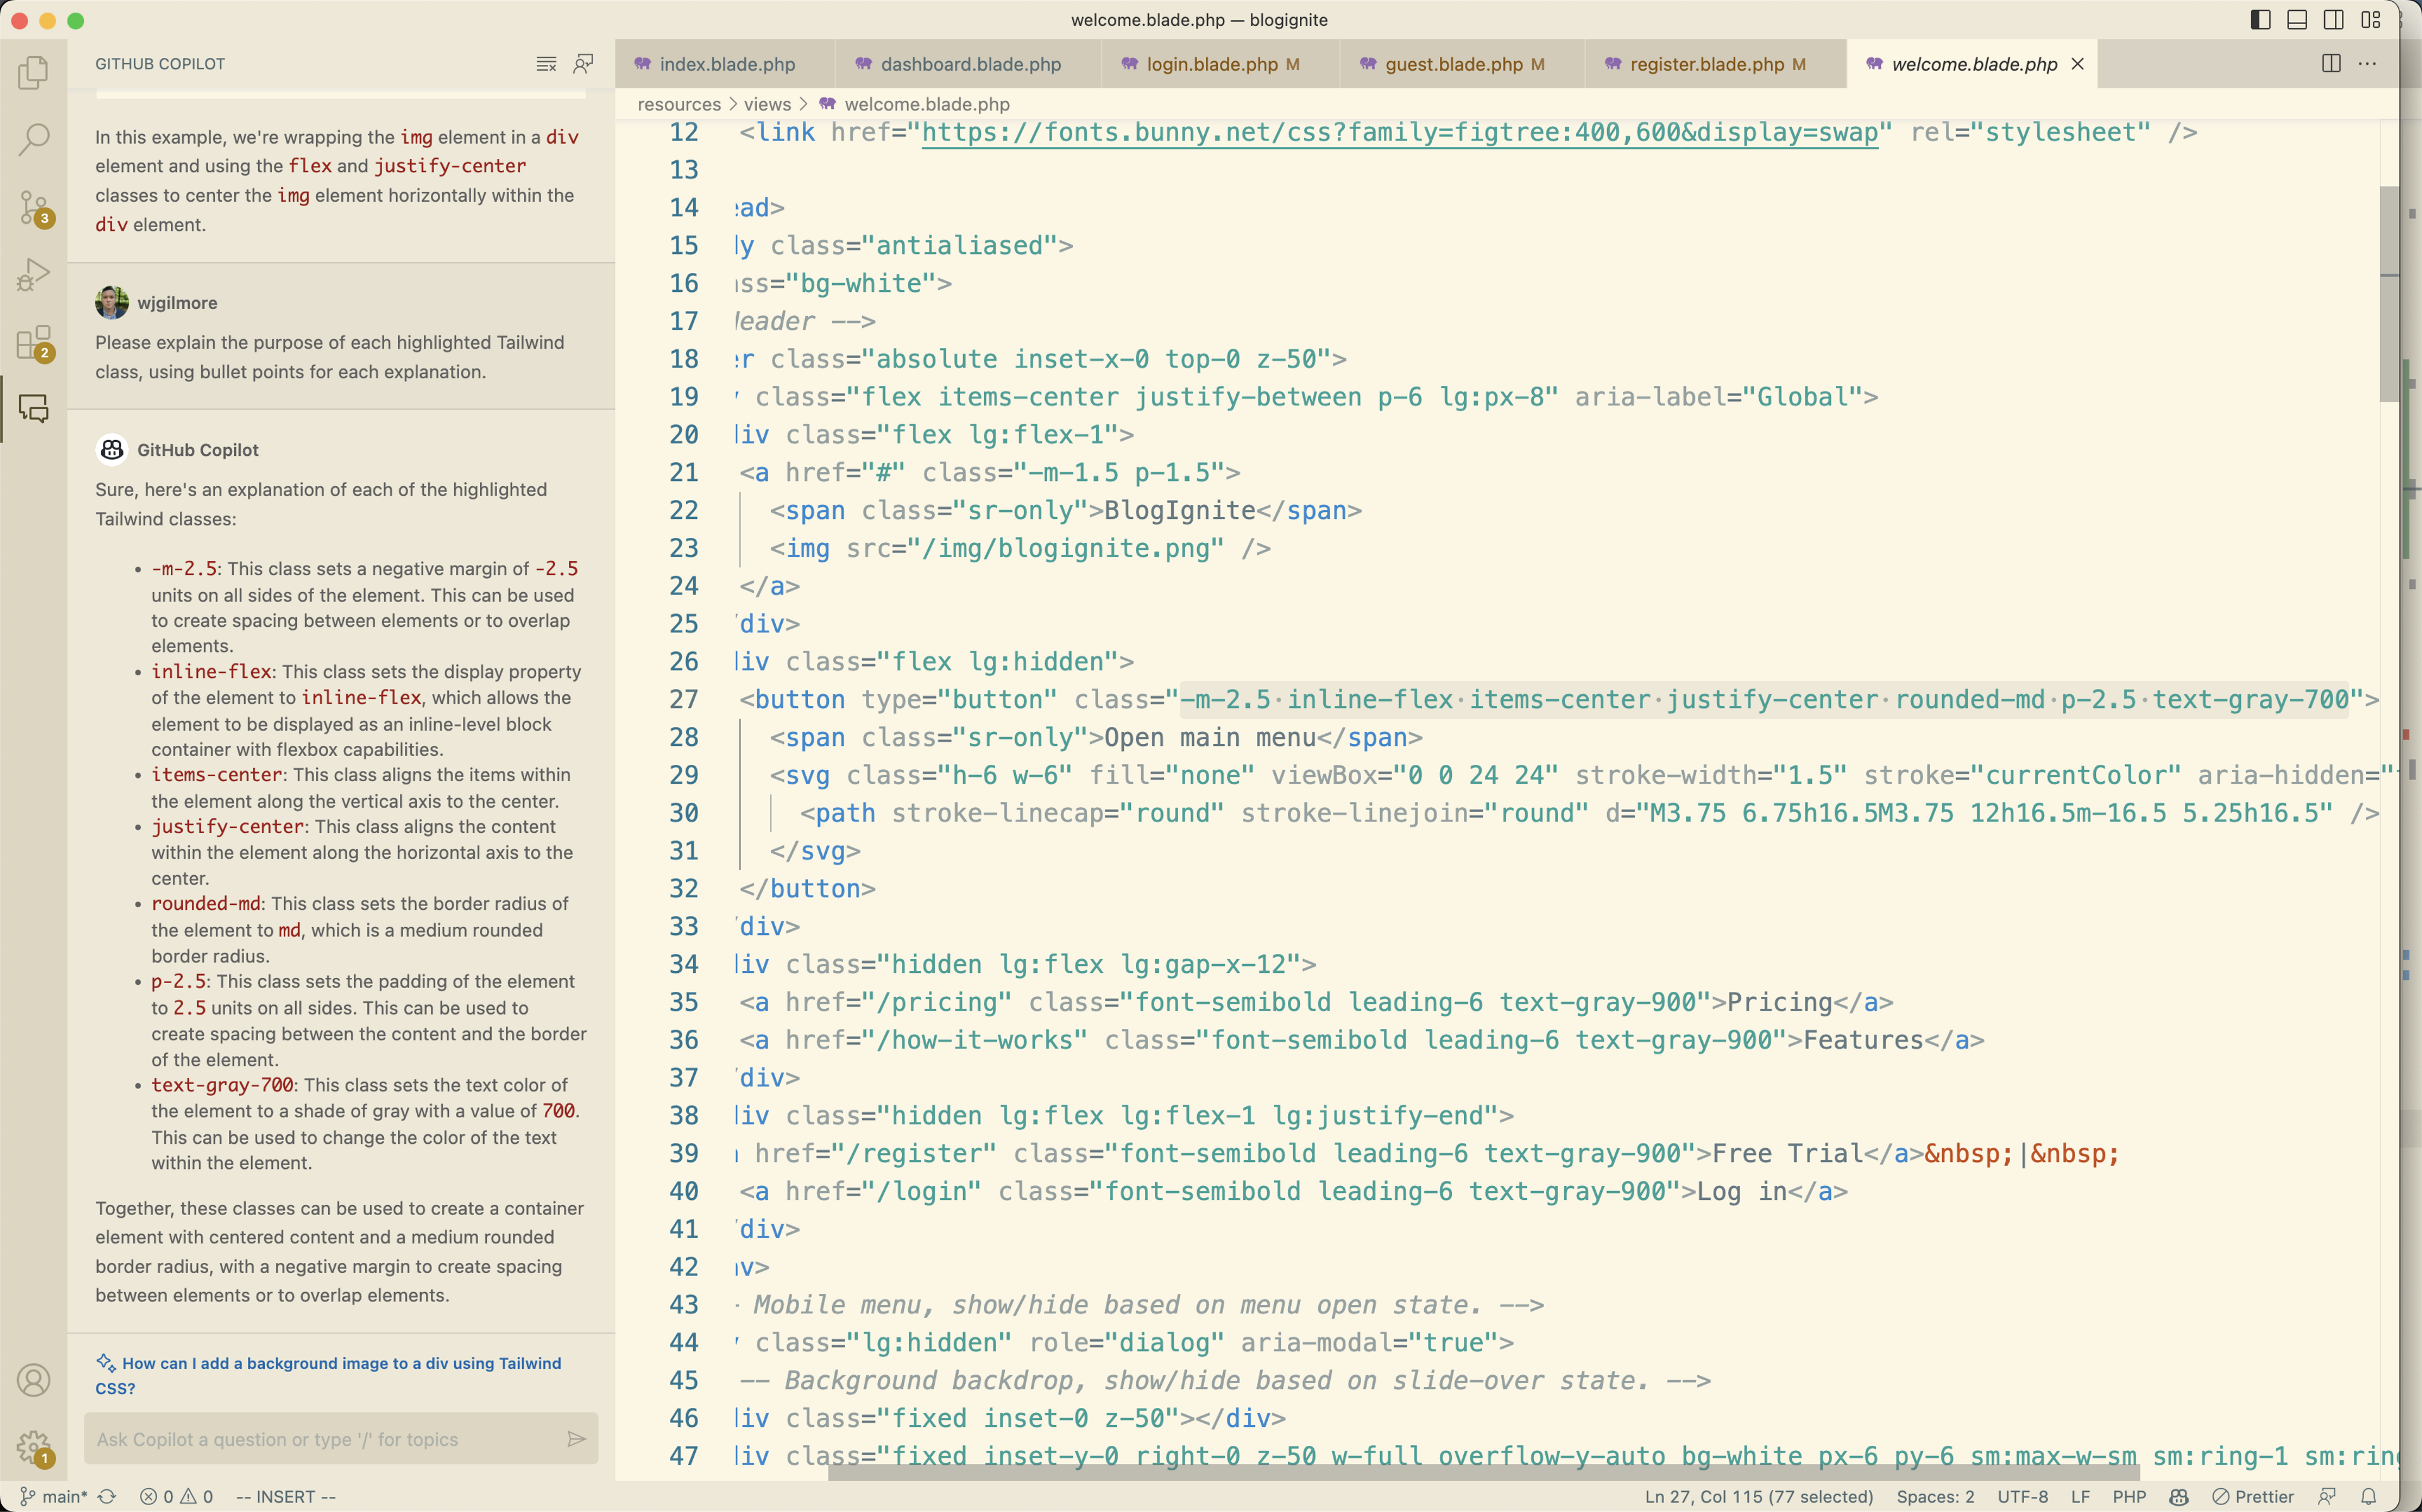Switch to guest.blade.php tab
This screenshot has height=1512, width=2422.
(1462, 64)
